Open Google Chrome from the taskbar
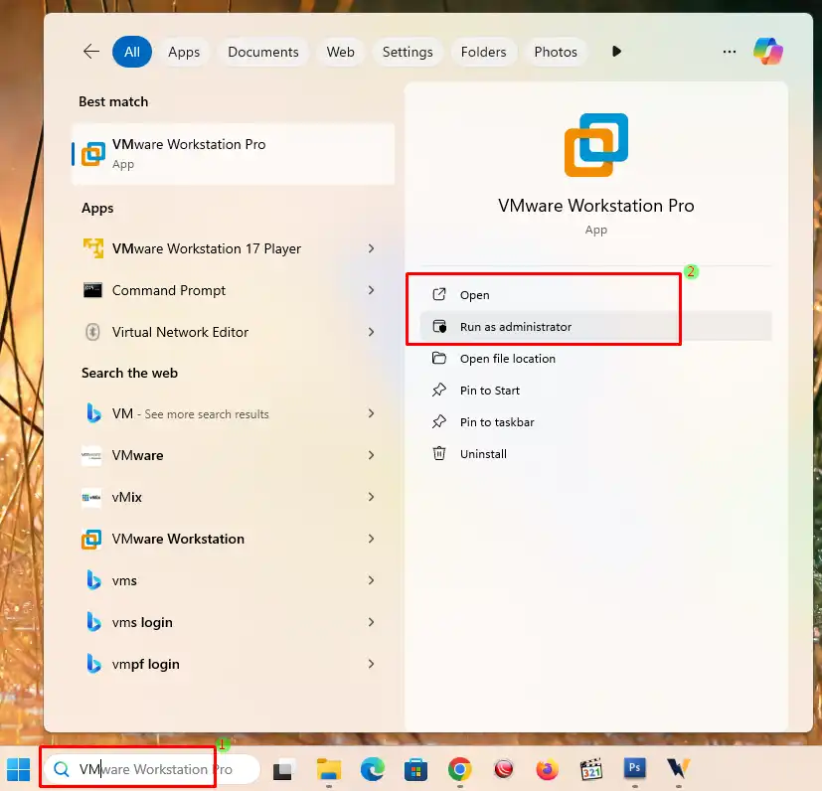The height and width of the screenshot is (791, 822). click(x=459, y=769)
